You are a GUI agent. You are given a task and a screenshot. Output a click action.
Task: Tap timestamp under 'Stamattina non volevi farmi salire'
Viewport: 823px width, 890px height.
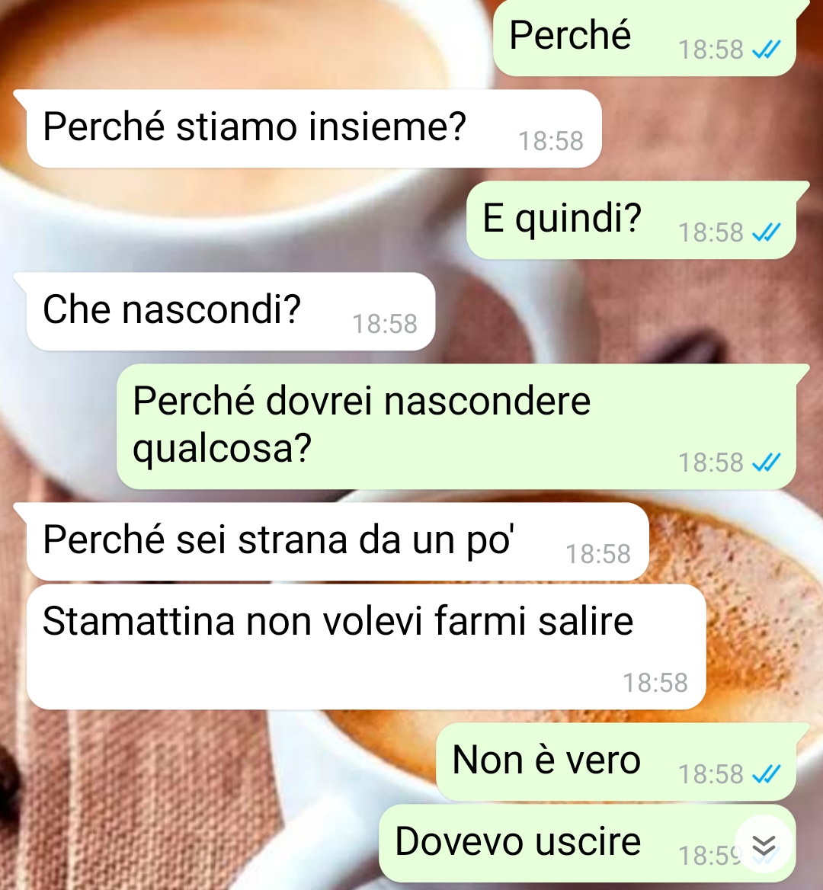pos(655,683)
